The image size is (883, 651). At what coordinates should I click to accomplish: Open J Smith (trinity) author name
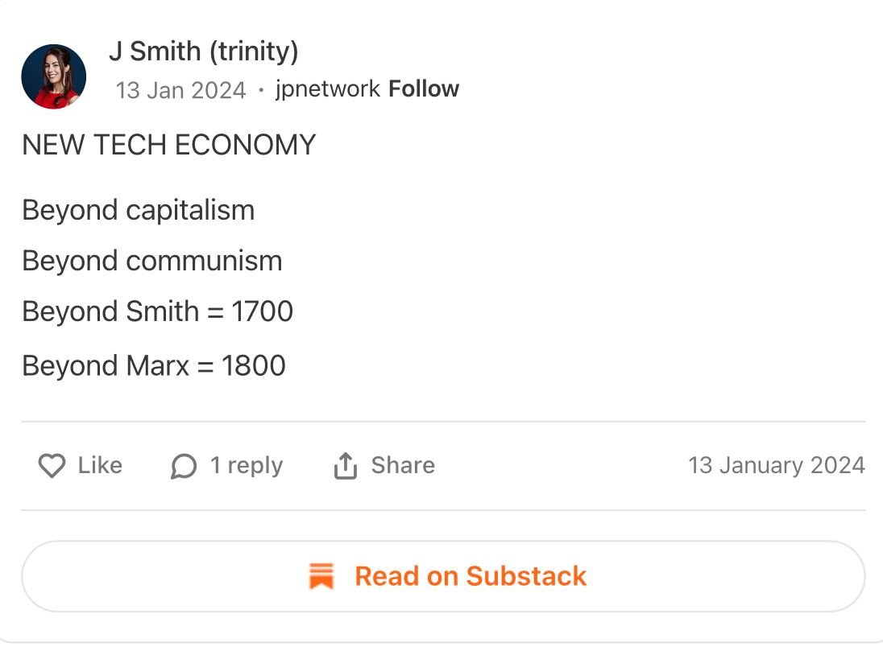[x=203, y=52]
